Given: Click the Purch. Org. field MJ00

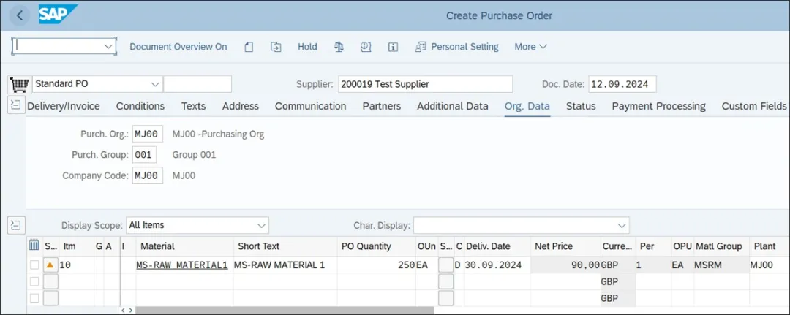Looking at the screenshot, I should coord(148,134).
